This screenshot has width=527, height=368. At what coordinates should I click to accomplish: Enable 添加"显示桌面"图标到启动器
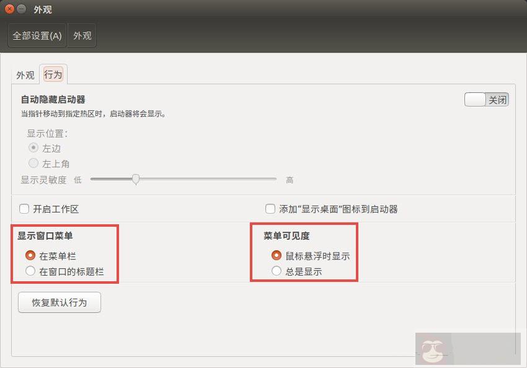coord(270,209)
